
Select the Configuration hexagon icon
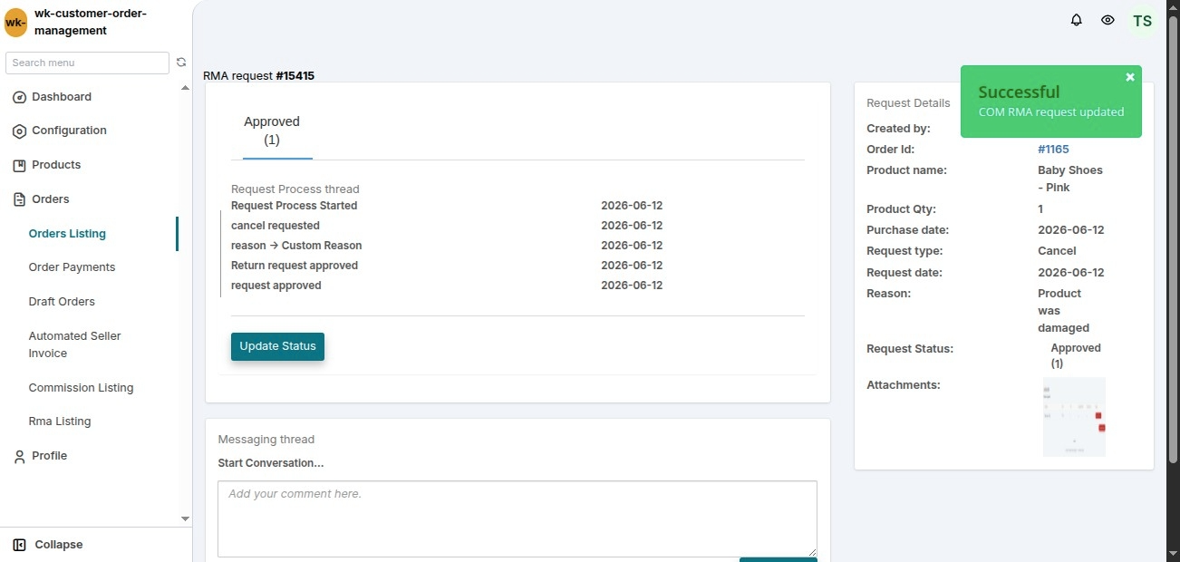click(x=20, y=131)
